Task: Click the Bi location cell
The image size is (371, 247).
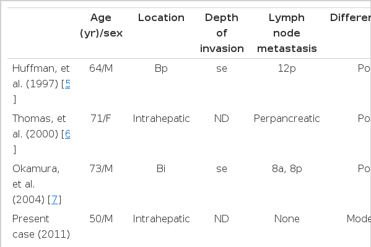Action: coord(161,168)
